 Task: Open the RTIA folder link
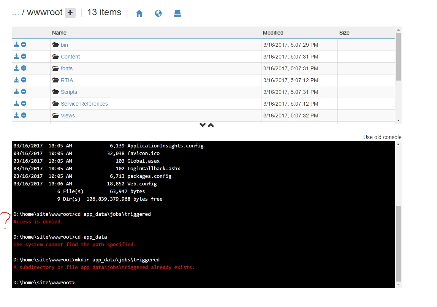point(67,80)
